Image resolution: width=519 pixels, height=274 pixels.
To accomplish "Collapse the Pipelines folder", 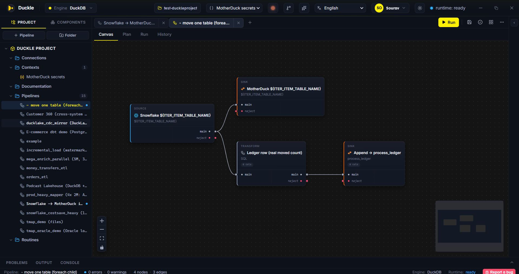I will pyautogui.click(x=11, y=96).
